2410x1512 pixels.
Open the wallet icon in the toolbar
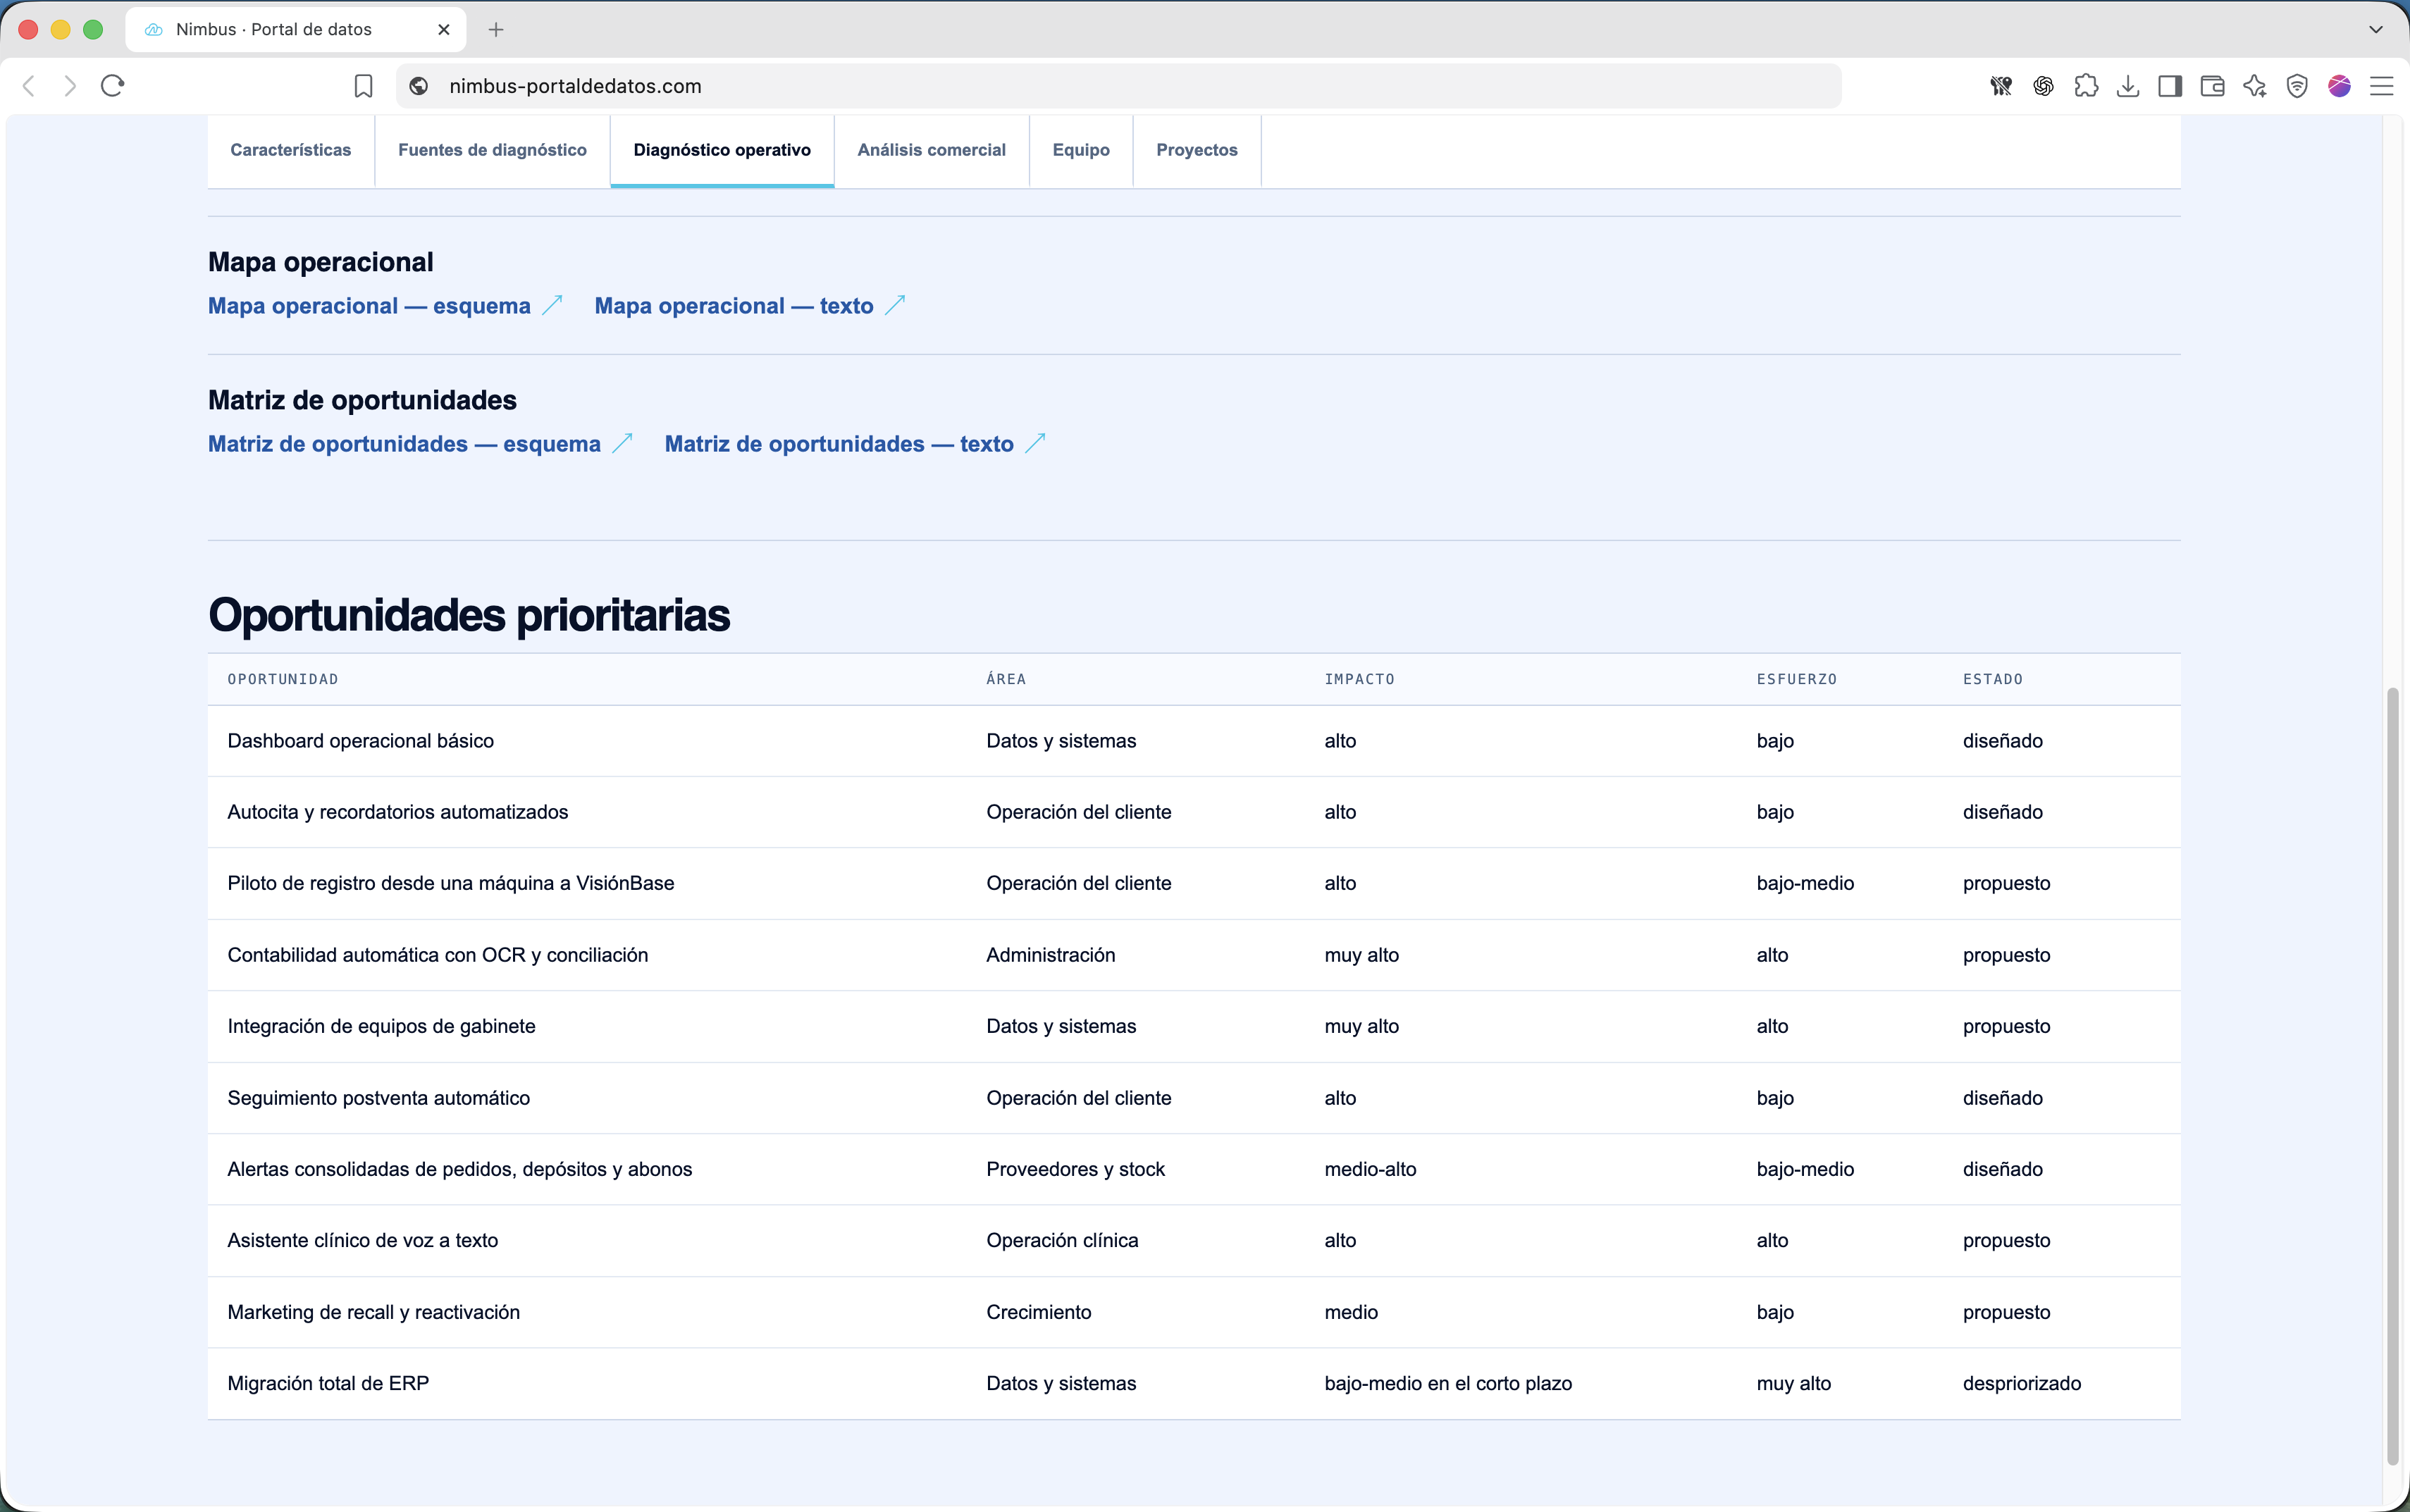(2213, 86)
